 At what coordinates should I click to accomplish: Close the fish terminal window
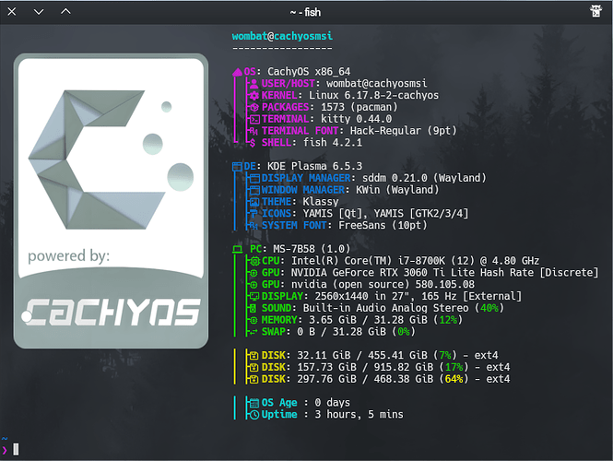(12, 12)
